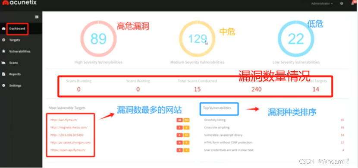Click the Settings gear icon in sidebar
Image resolution: width=358 pixels, height=168 pixels.
3,86
